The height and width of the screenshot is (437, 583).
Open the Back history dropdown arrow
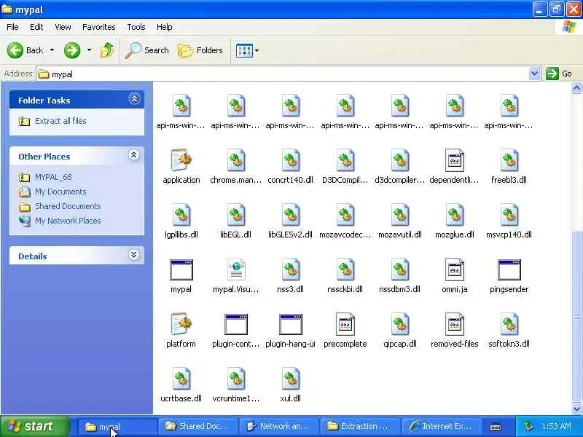coord(52,50)
